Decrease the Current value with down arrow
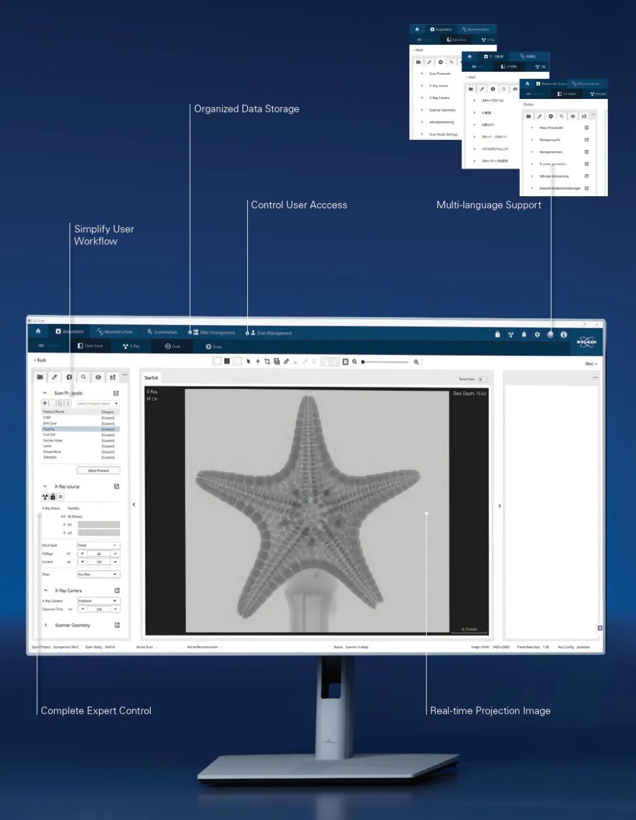The width and height of the screenshot is (636, 820). tap(82, 562)
